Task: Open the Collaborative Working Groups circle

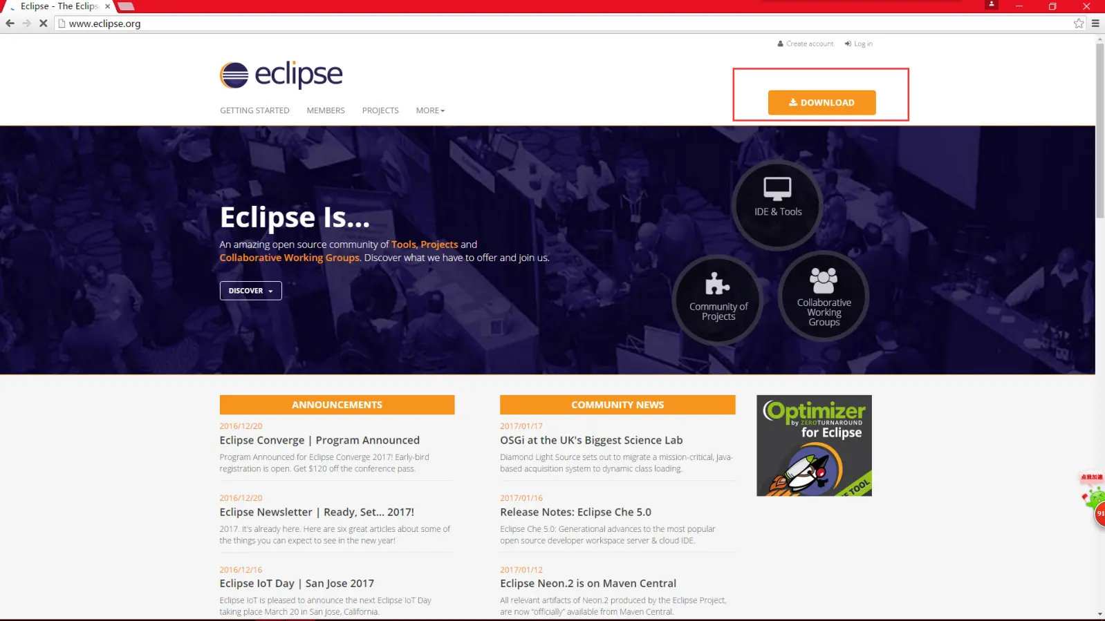Action: pyautogui.click(x=824, y=296)
